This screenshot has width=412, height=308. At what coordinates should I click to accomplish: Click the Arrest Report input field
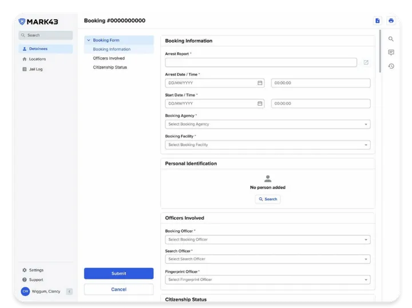pos(261,62)
